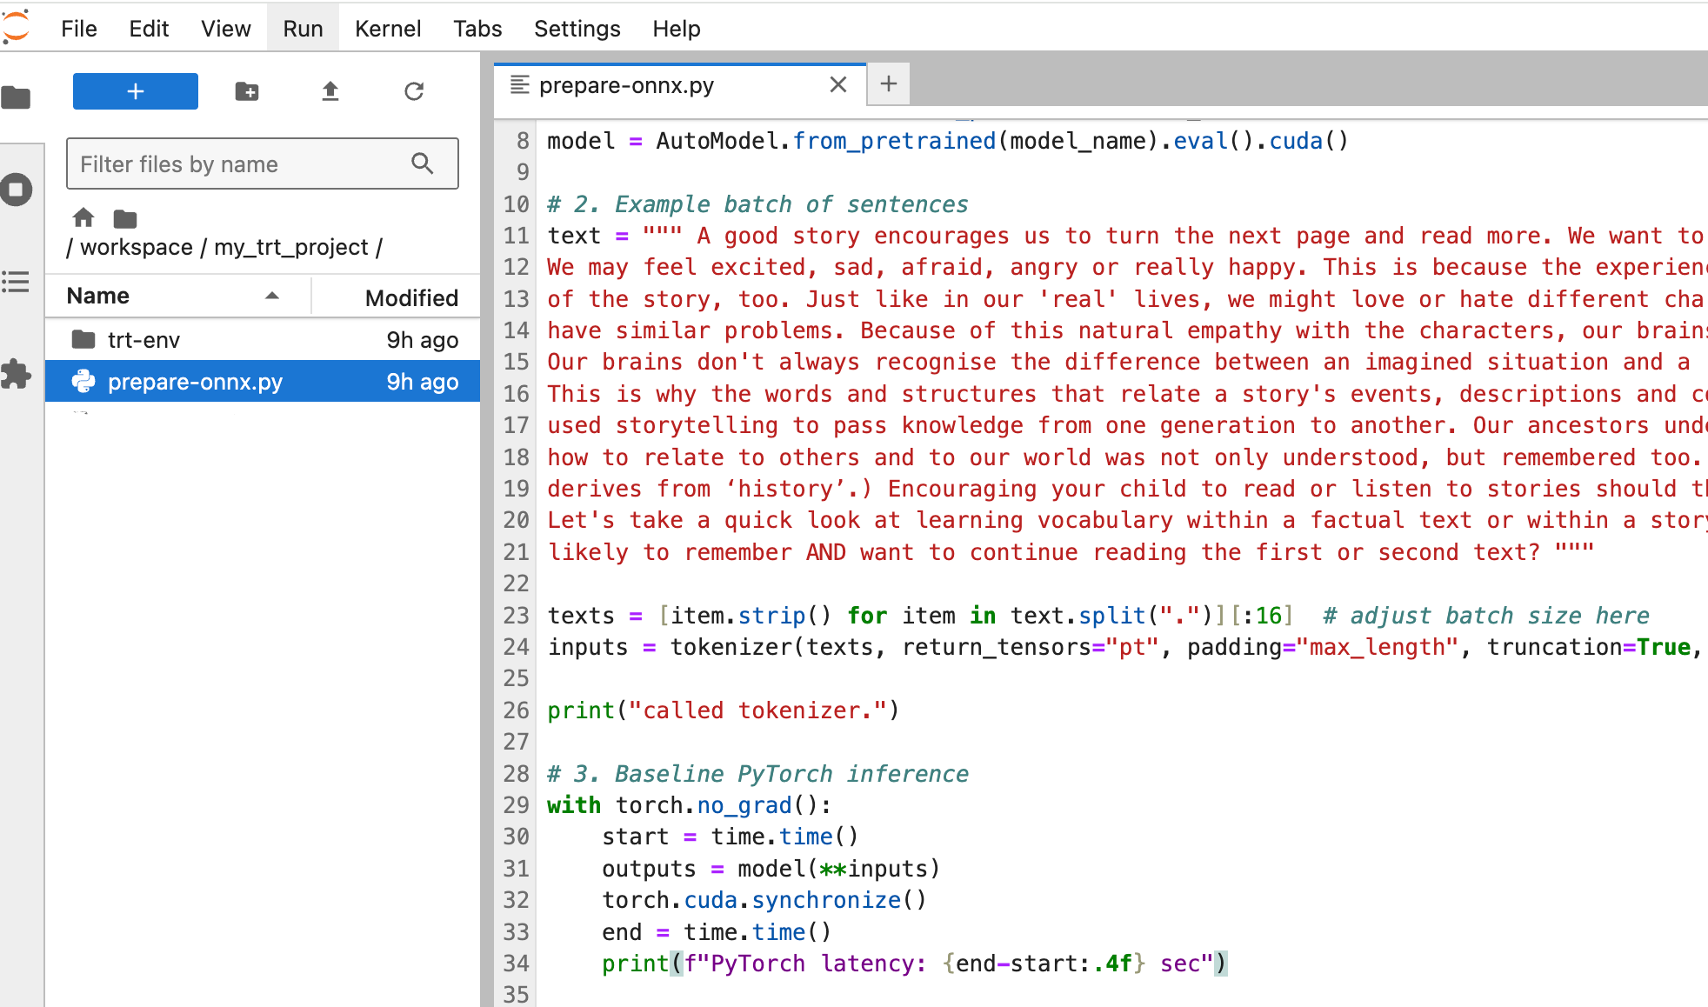This screenshot has width=1708, height=1007.
Task: Click the upload files icon
Action: coord(330,91)
